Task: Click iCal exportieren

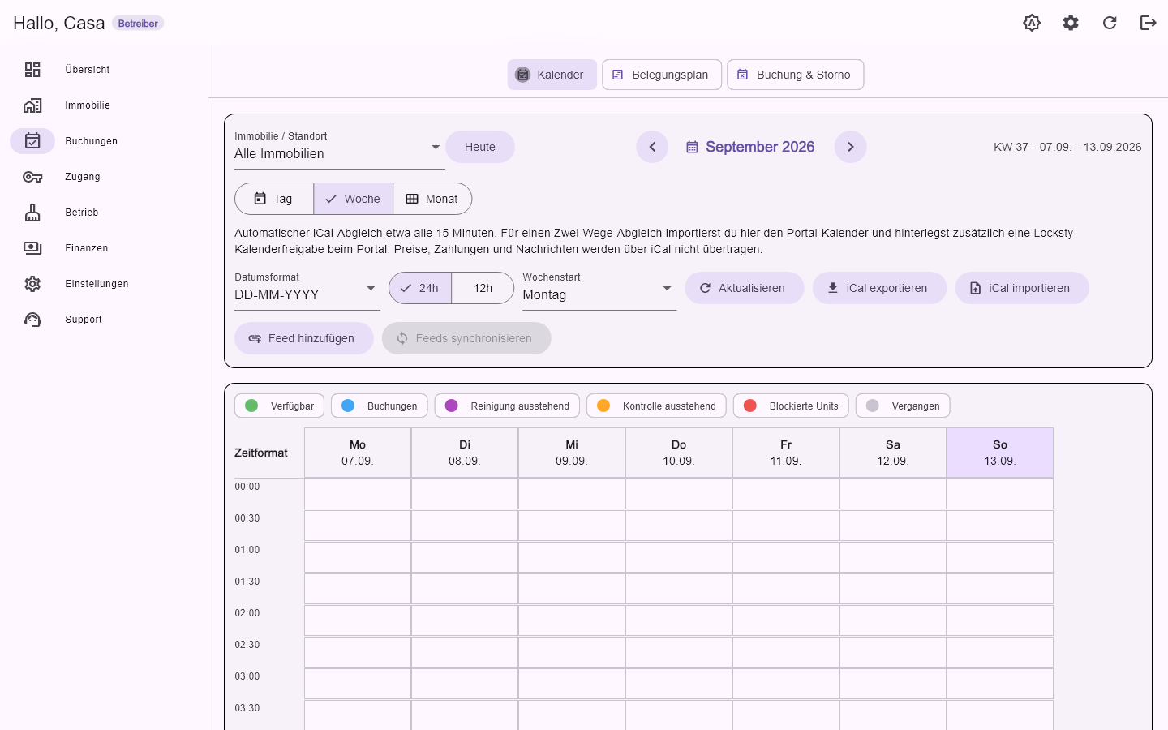Action: [880, 288]
